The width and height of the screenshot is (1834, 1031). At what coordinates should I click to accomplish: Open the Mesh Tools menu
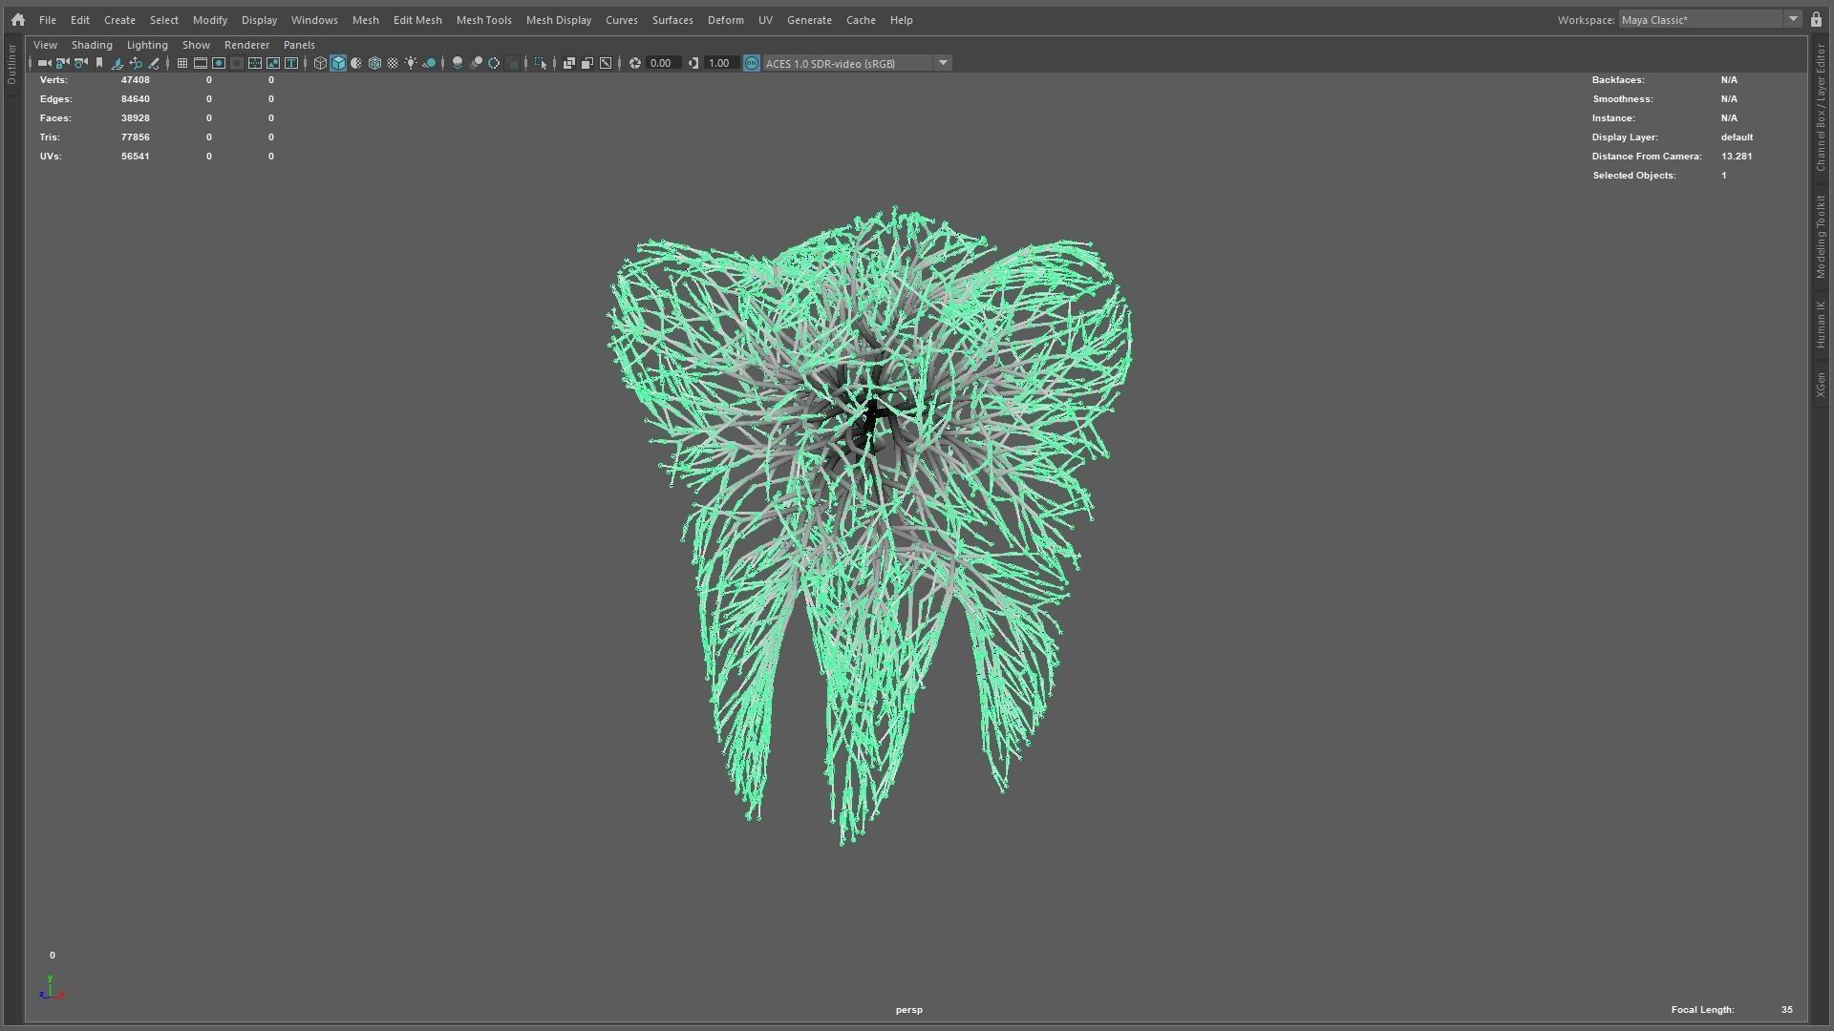[x=483, y=20]
